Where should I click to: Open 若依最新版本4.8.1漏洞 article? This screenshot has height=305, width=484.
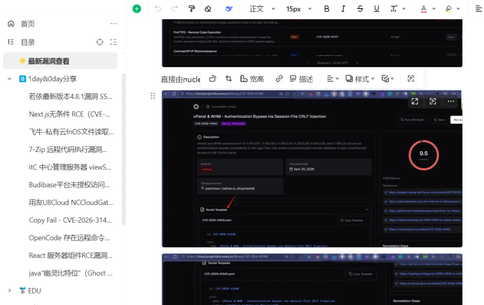pyautogui.click(x=71, y=97)
